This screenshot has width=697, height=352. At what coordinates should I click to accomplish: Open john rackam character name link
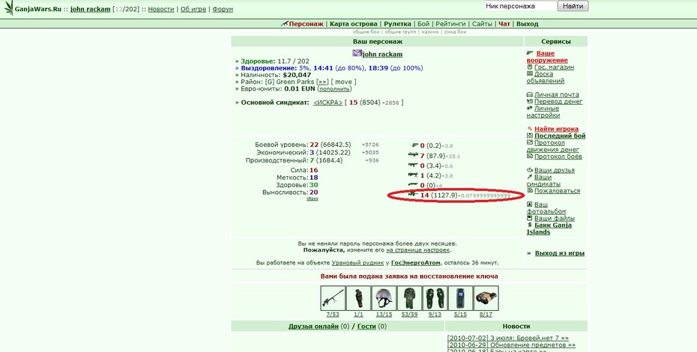(x=382, y=54)
